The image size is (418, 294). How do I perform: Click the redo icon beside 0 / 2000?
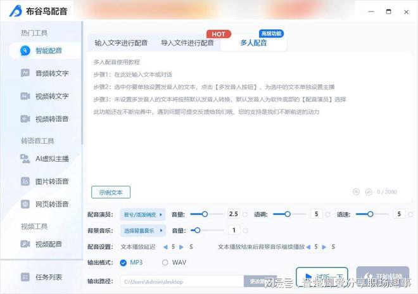tap(369, 192)
